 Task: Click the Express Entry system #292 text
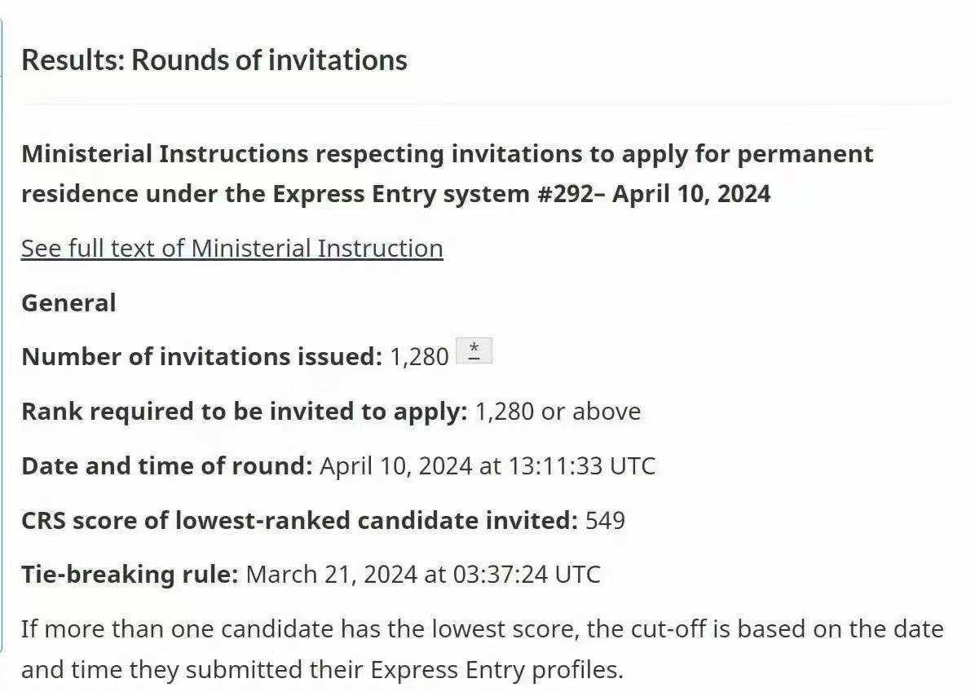433,194
